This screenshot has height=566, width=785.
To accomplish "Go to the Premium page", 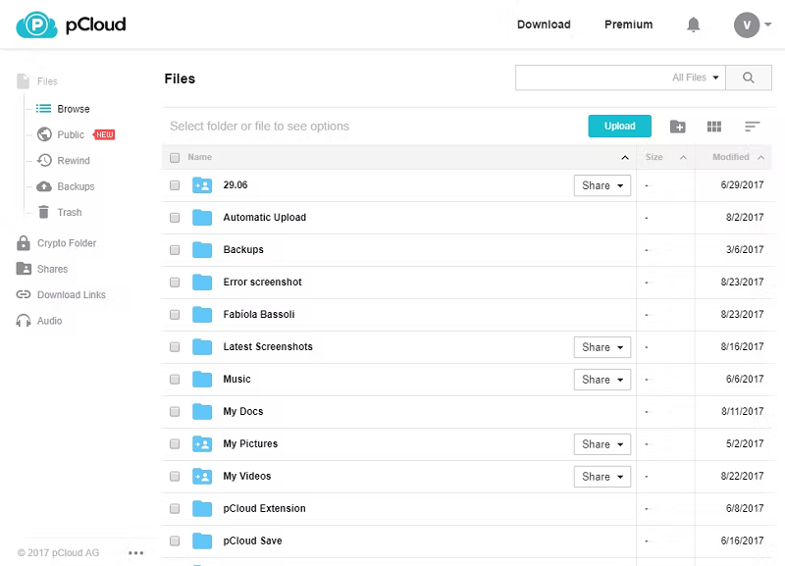I will click(628, 25).
